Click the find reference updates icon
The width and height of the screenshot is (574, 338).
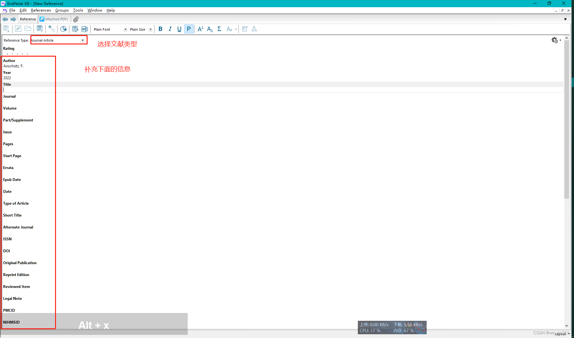tap(40, 29)
